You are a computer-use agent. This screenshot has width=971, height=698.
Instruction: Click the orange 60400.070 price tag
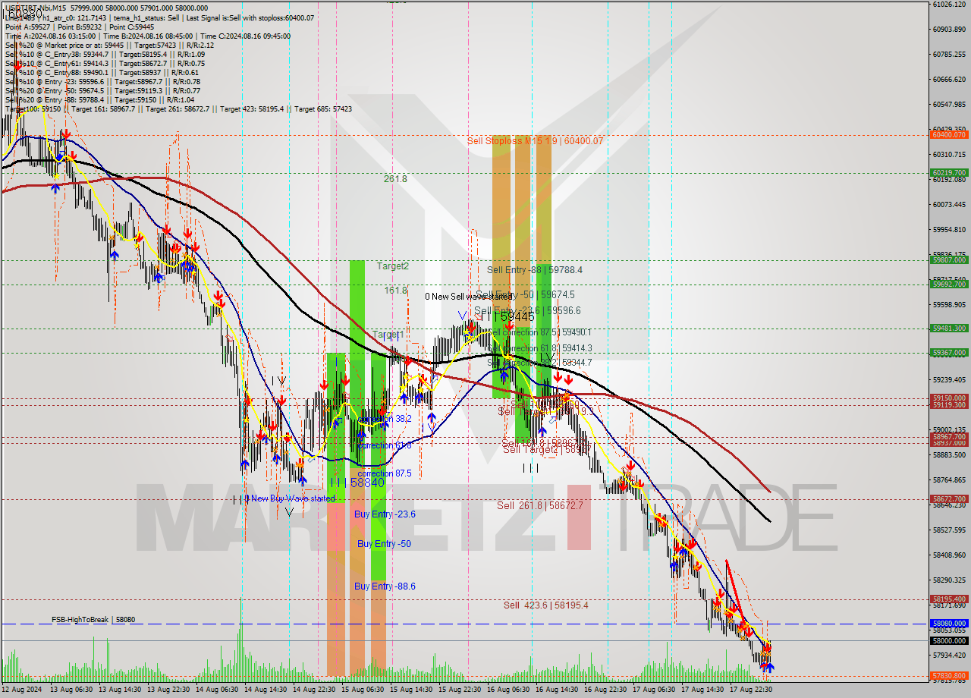(948, 135)
